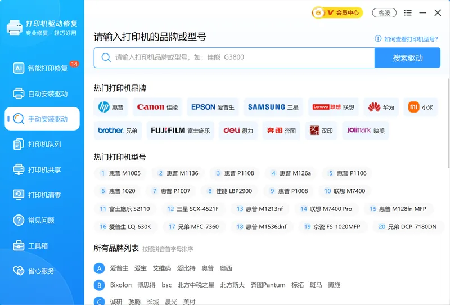Screen dimensions: 450x305
Task: Select the FUJIFILM 富士施乐 brand
Action: [181, 131]
